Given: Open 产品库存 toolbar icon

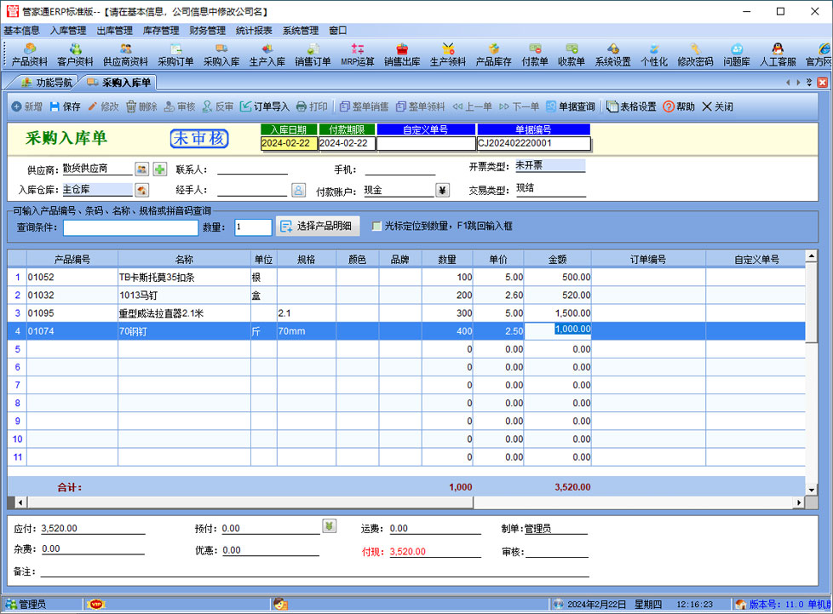Looking at the screenshot, I should (x=493, y=55).
